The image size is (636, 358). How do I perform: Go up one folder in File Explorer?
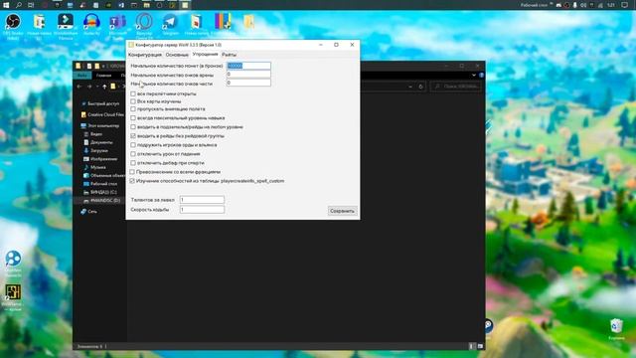point(104,87)
